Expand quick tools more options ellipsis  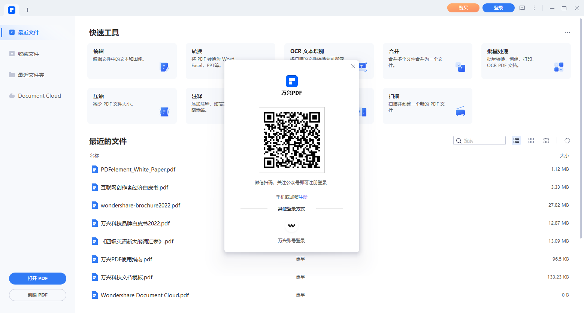tap(567, 33)
